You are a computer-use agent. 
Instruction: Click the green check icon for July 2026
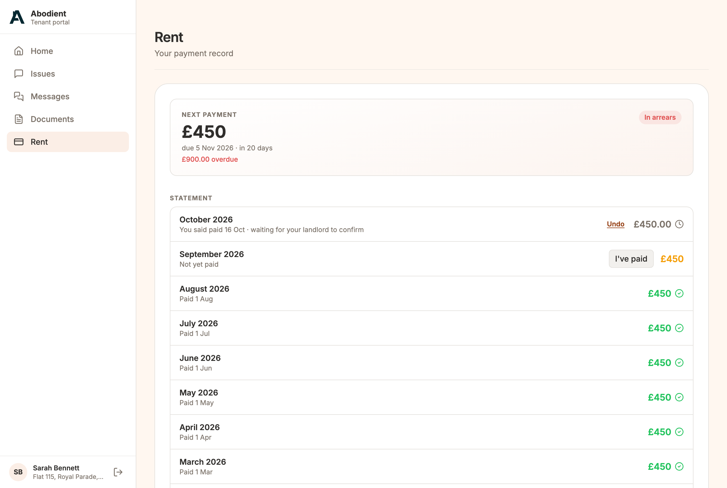pos(679,328)
